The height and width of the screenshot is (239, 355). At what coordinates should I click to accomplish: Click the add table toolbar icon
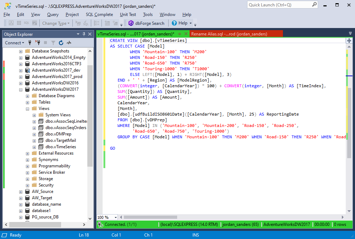pyautogui.click(x=107, y=23)
